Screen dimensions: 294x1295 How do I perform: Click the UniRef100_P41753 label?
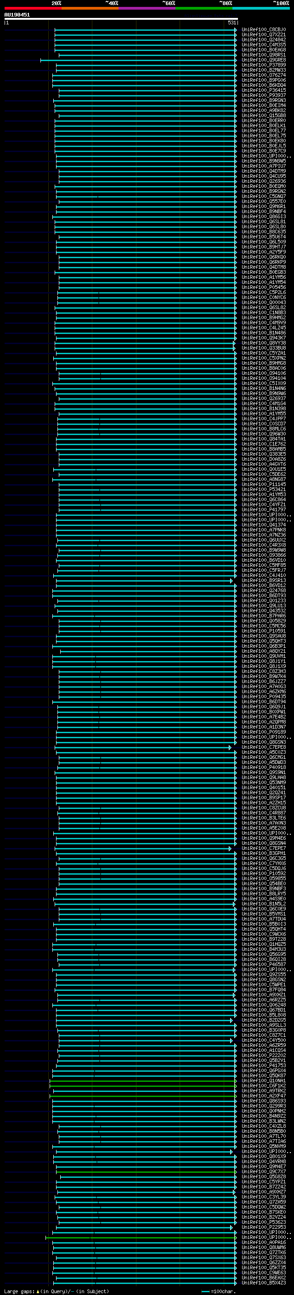[263, 1066]
